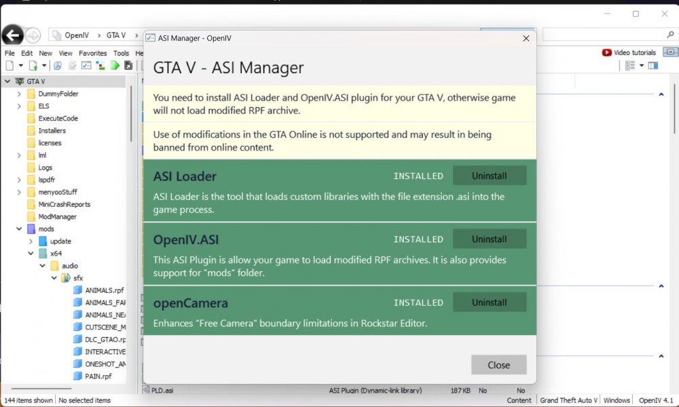Click the green play launch game icon
This screenshot has height=407, width=679.
point(115,66)
